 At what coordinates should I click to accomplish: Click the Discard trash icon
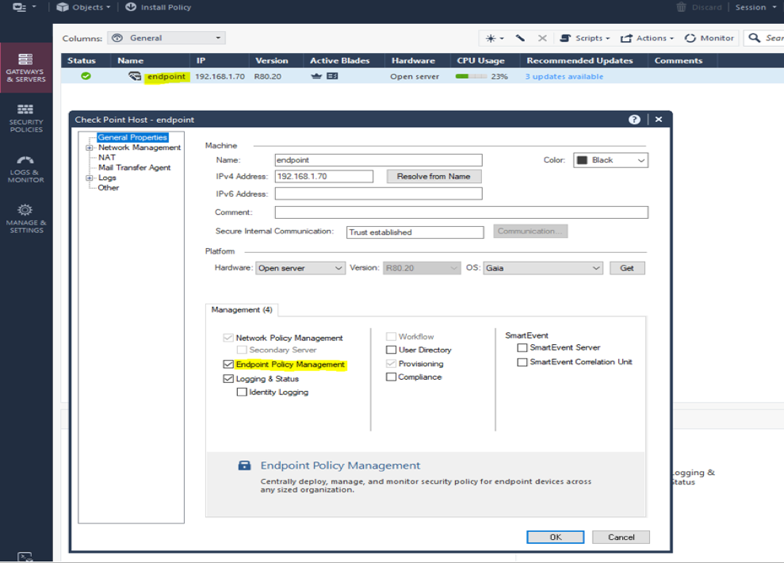(x=681, y=7)
